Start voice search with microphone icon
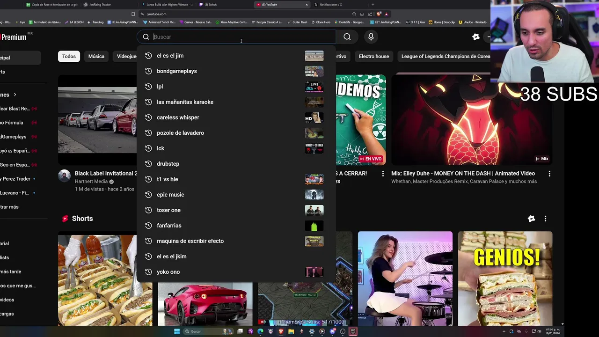This screenshot has height=337, width=599. click(x=371, y=37)
